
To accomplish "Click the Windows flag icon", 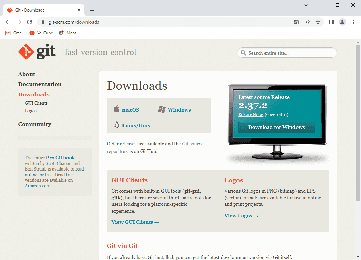I will coord(162,109).
